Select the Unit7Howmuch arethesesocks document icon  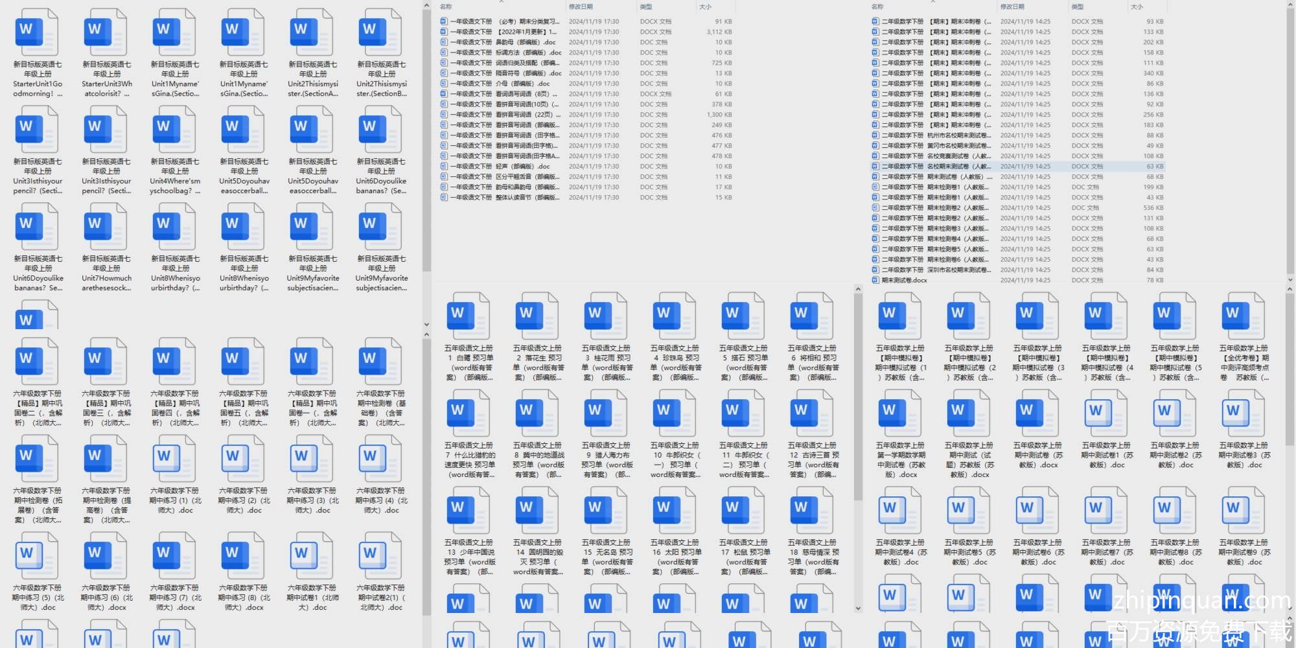pyautogui.click(x=106, y=227)
